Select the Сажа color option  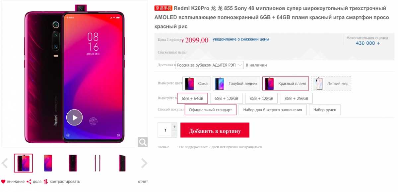click(196, 83)
